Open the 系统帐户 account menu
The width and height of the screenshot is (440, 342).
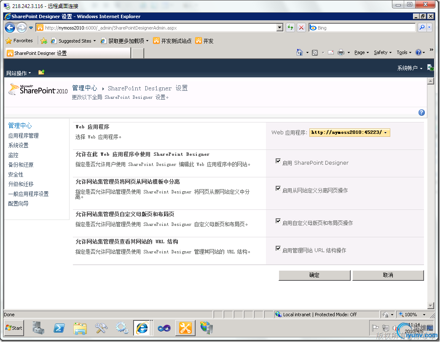[410, 68]
